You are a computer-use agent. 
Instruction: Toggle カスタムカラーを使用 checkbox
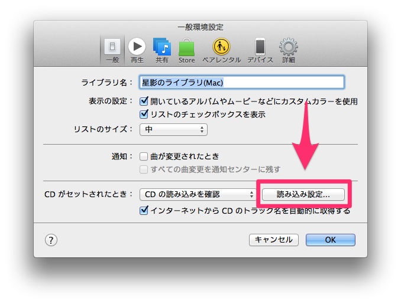[x=144, y=101]
